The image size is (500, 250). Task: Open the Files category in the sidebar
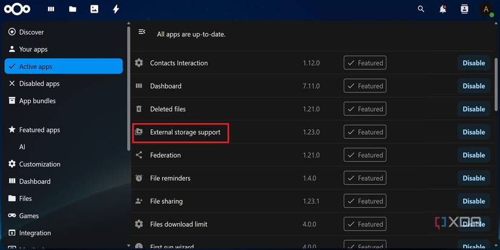64,199
